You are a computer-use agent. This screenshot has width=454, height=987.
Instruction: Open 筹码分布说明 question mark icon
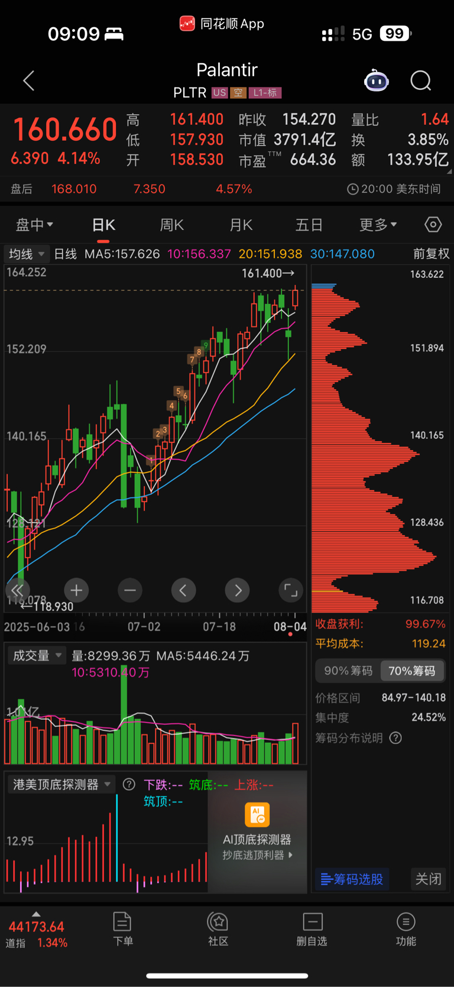[395, 738]
